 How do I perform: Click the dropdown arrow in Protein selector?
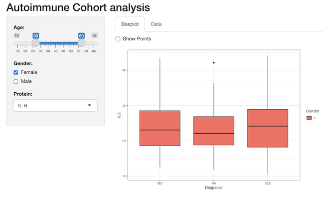[89, 105]
